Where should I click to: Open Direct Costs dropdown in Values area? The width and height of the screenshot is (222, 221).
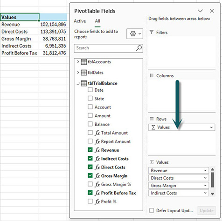click(x=205, y=178)
